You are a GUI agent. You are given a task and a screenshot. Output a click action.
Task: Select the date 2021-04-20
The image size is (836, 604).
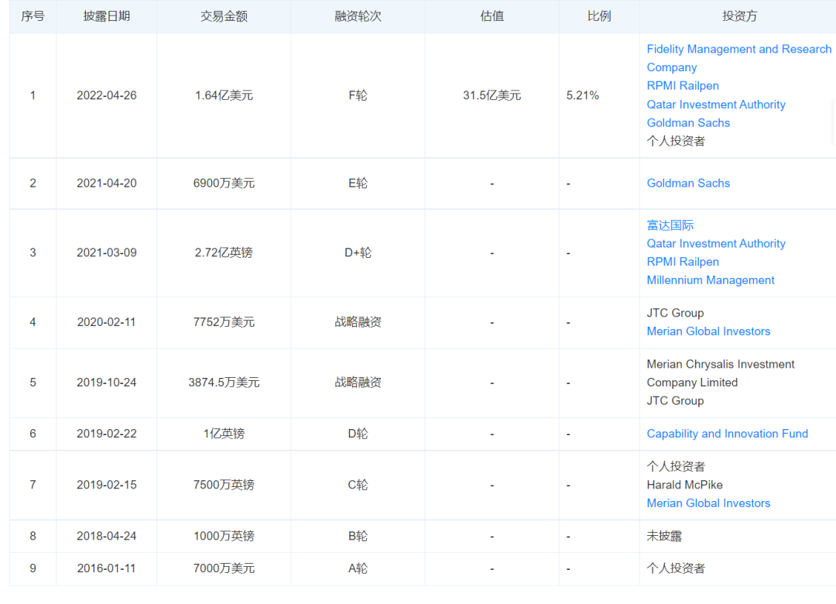click(x=107, y=183)
